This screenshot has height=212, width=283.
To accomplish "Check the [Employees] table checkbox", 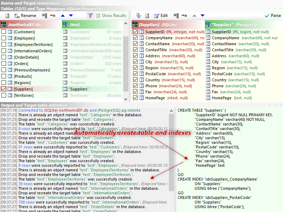I will pos(4,38).
